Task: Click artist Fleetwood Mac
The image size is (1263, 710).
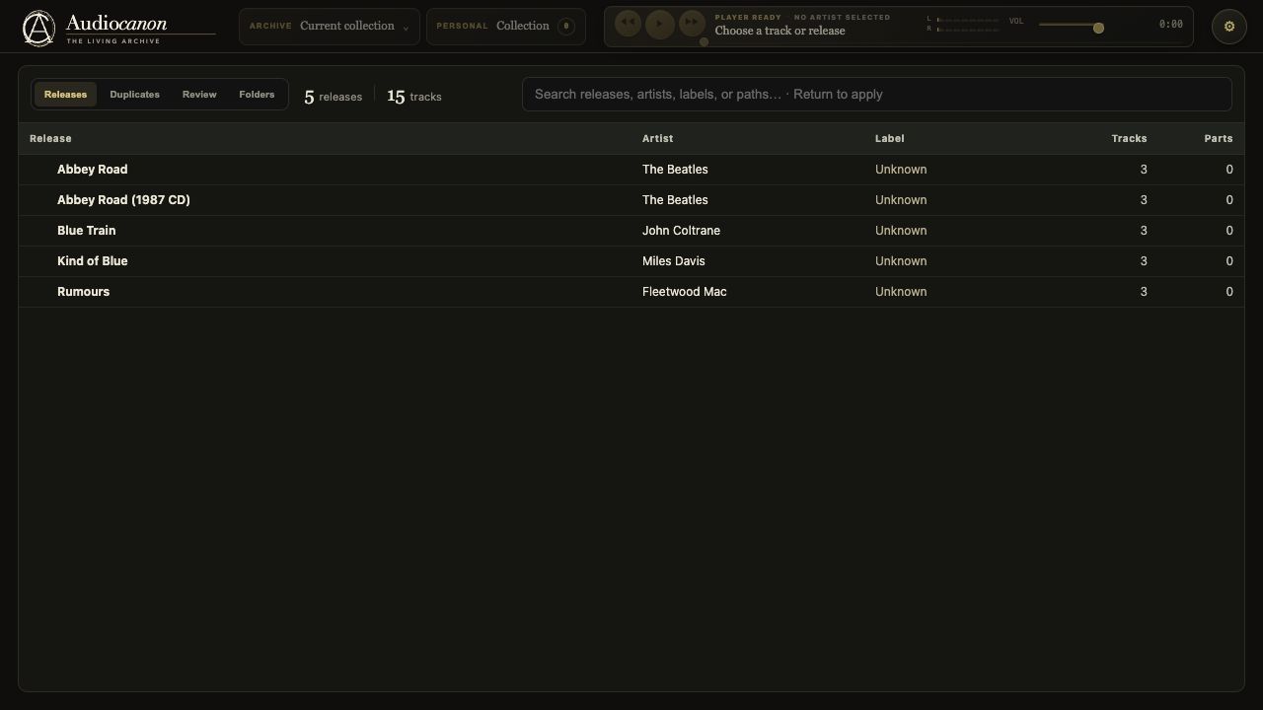Action: (684, 292)
